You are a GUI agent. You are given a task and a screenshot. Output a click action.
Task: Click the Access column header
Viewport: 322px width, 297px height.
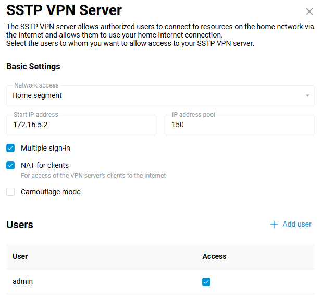tap(214, 256)
